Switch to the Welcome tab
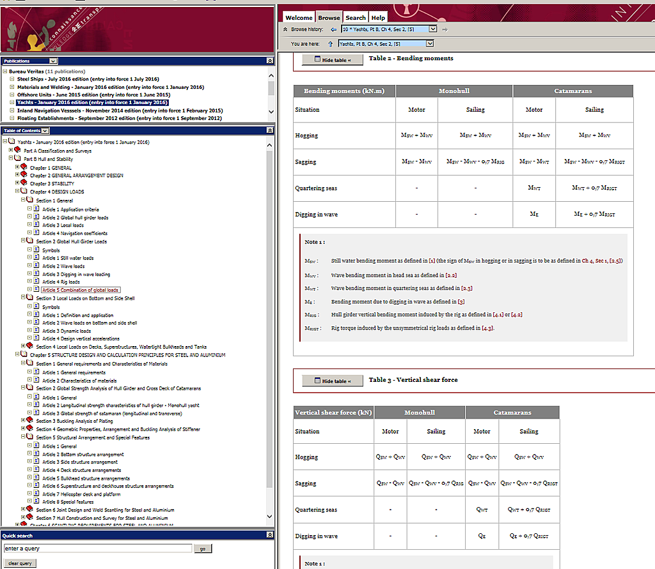This screenshot has width=655, height=569. click(299, 17)
